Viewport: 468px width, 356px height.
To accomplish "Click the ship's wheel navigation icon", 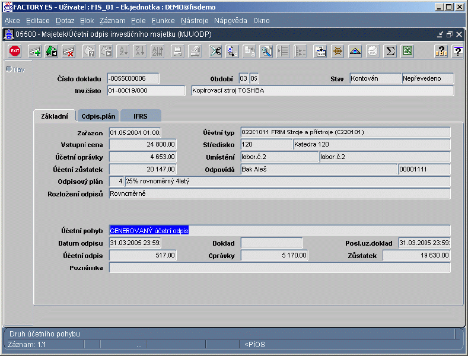I will pos(338,52).
